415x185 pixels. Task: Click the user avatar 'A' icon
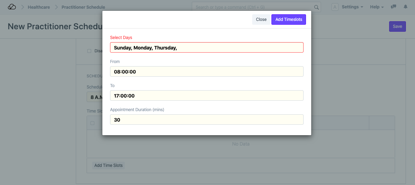[335, 7]
